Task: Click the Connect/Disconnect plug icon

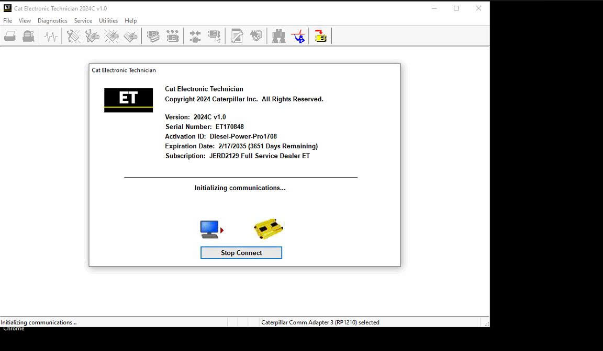Action: [x=195, y=37]
